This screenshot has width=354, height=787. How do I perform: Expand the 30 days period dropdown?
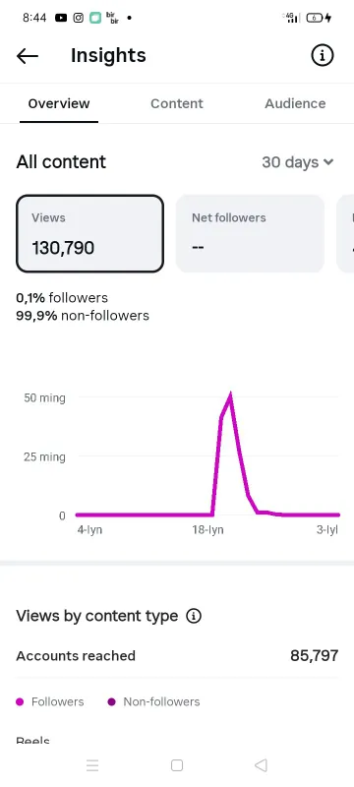pyautogui.click(x=297, y=162)
